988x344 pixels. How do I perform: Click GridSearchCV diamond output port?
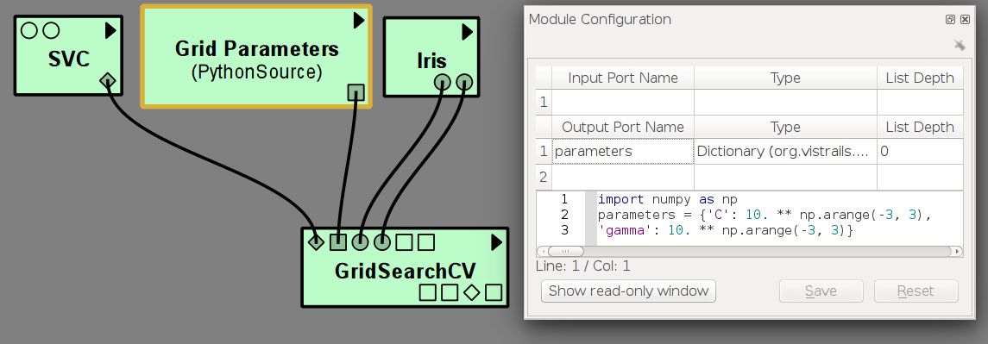coord(471,292)
